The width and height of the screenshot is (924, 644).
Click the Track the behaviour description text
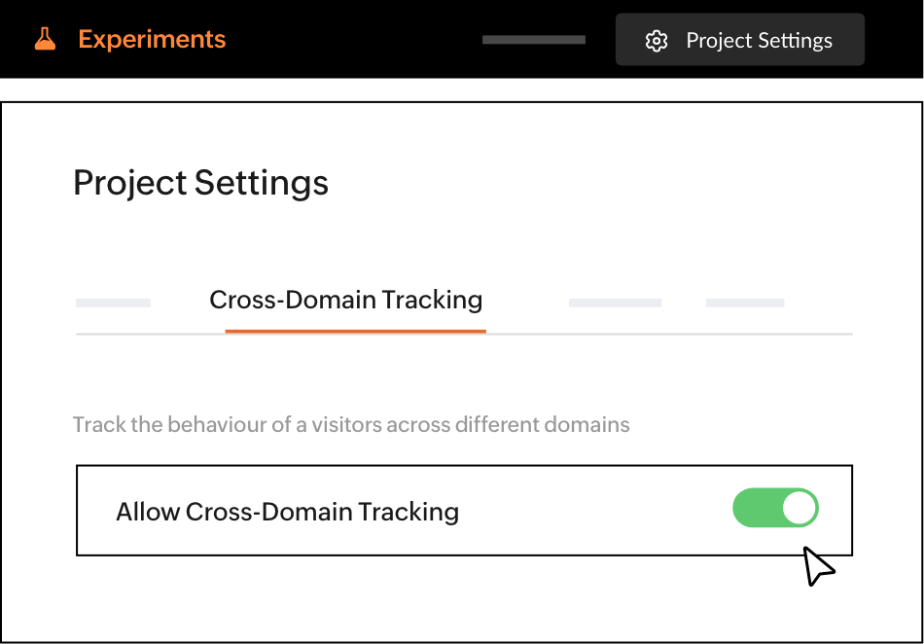pyautogui.click(x=351, y=425)
